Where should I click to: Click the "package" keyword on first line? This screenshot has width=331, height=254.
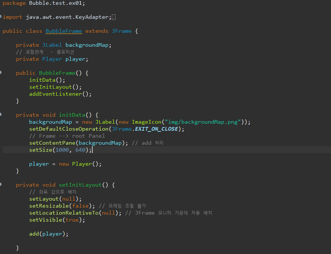tap(14, 3)
